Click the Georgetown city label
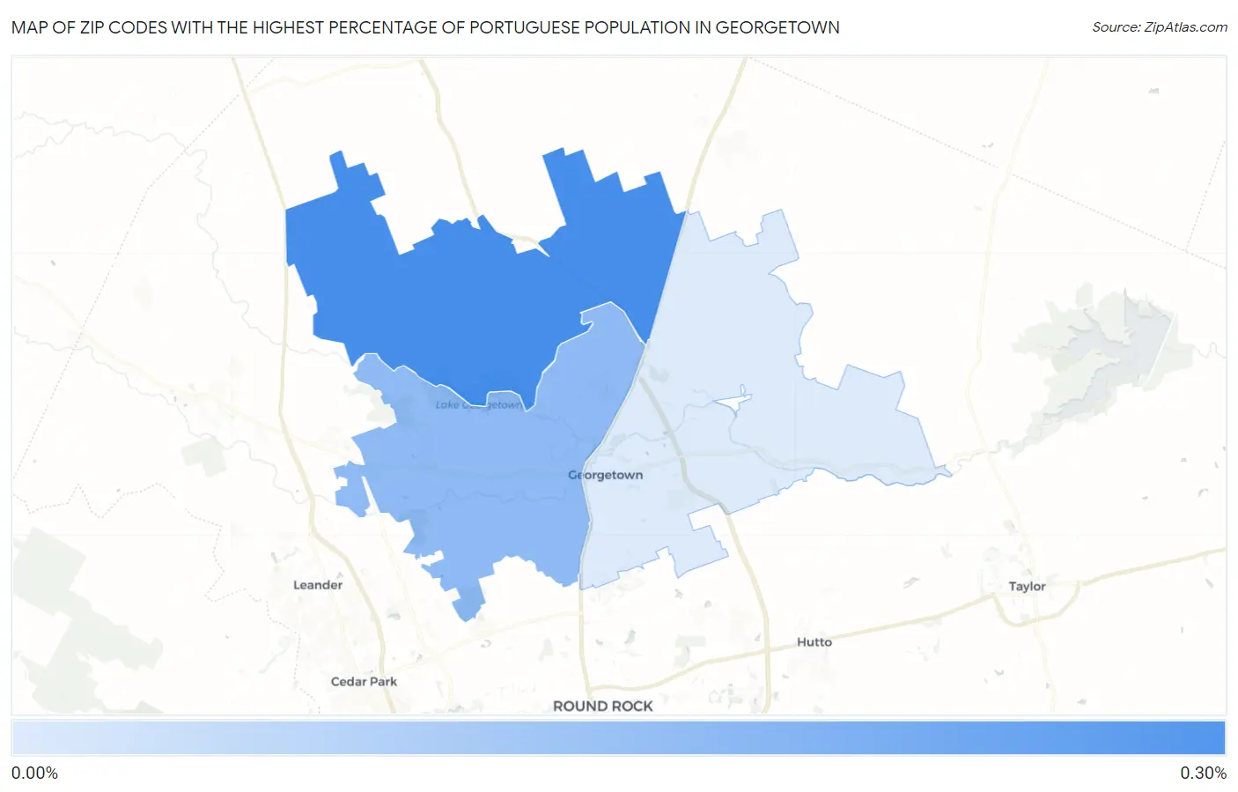Viewport: 1238px width, 792px height. pyautogui.click(x=605, y=475)
